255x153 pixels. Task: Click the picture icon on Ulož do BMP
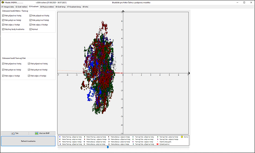click(x=37, y=133)
